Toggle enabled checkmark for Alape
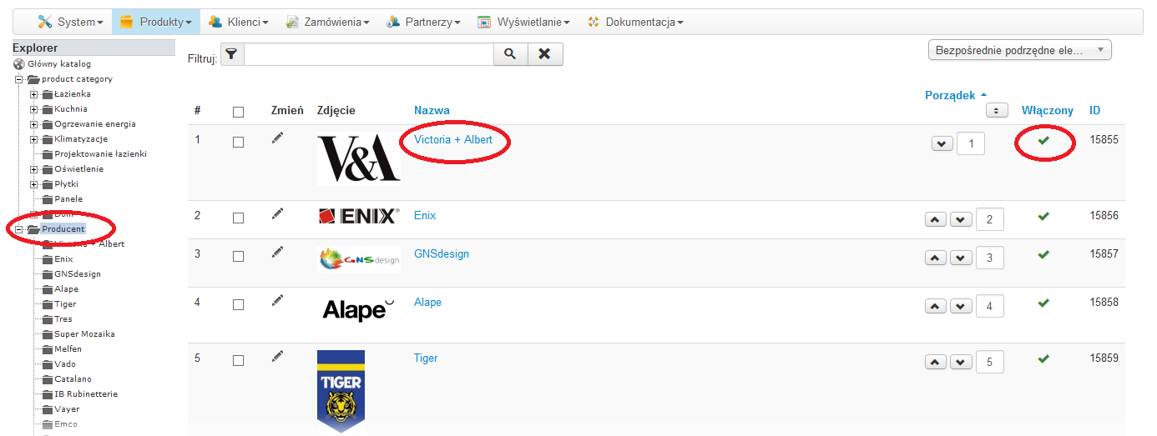This screenshot has width=1157, height=436. 1043,303
